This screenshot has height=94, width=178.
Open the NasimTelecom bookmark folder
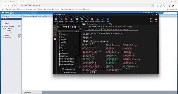point(11,9)
